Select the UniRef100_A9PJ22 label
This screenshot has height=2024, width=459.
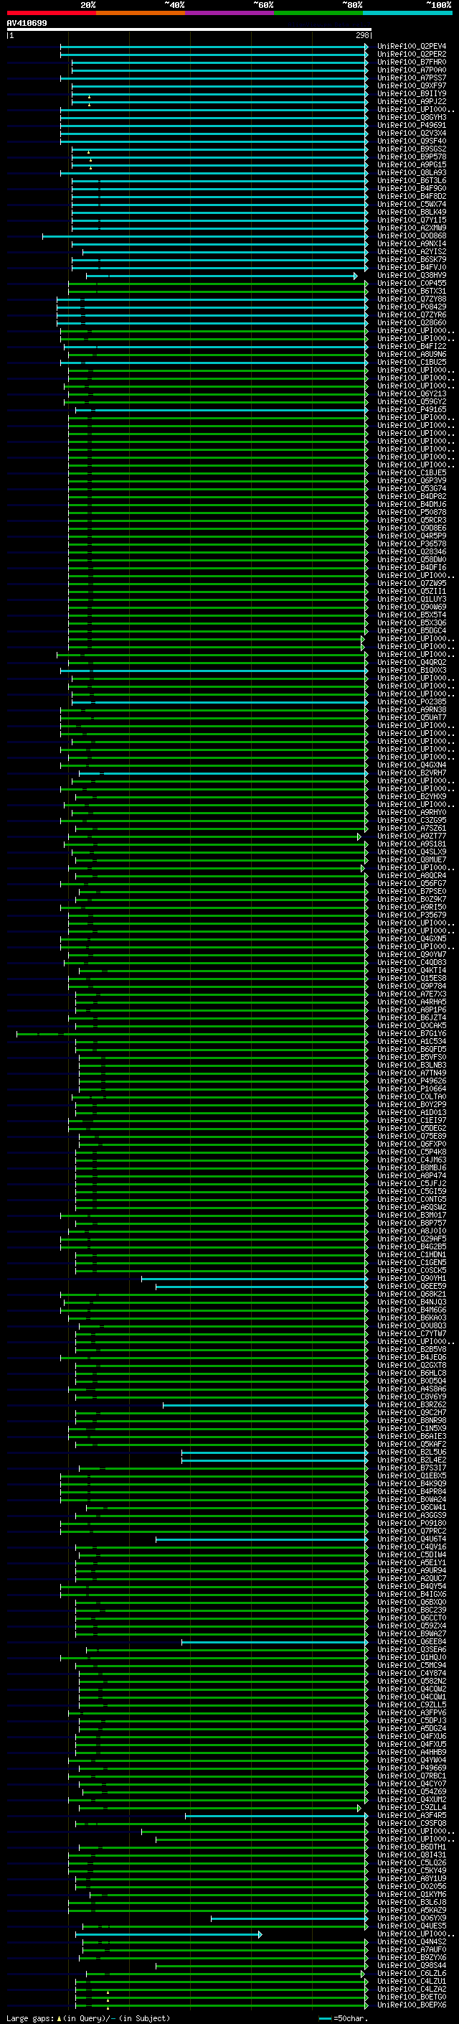[412, 101]
